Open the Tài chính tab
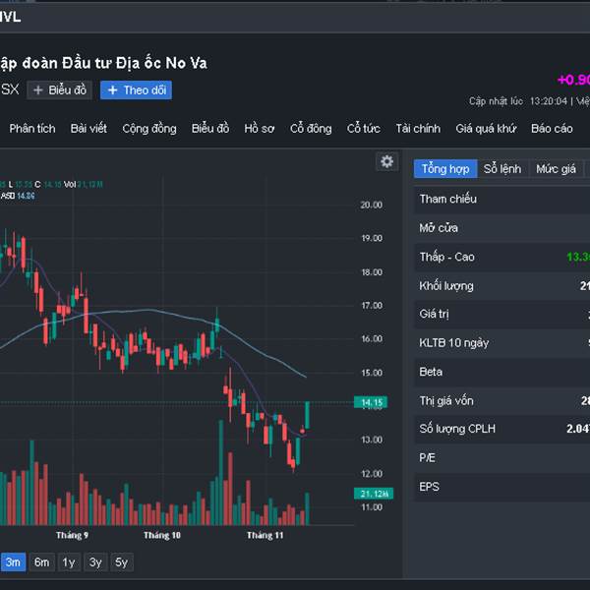 pyautogui.click(x=418, y=129)
